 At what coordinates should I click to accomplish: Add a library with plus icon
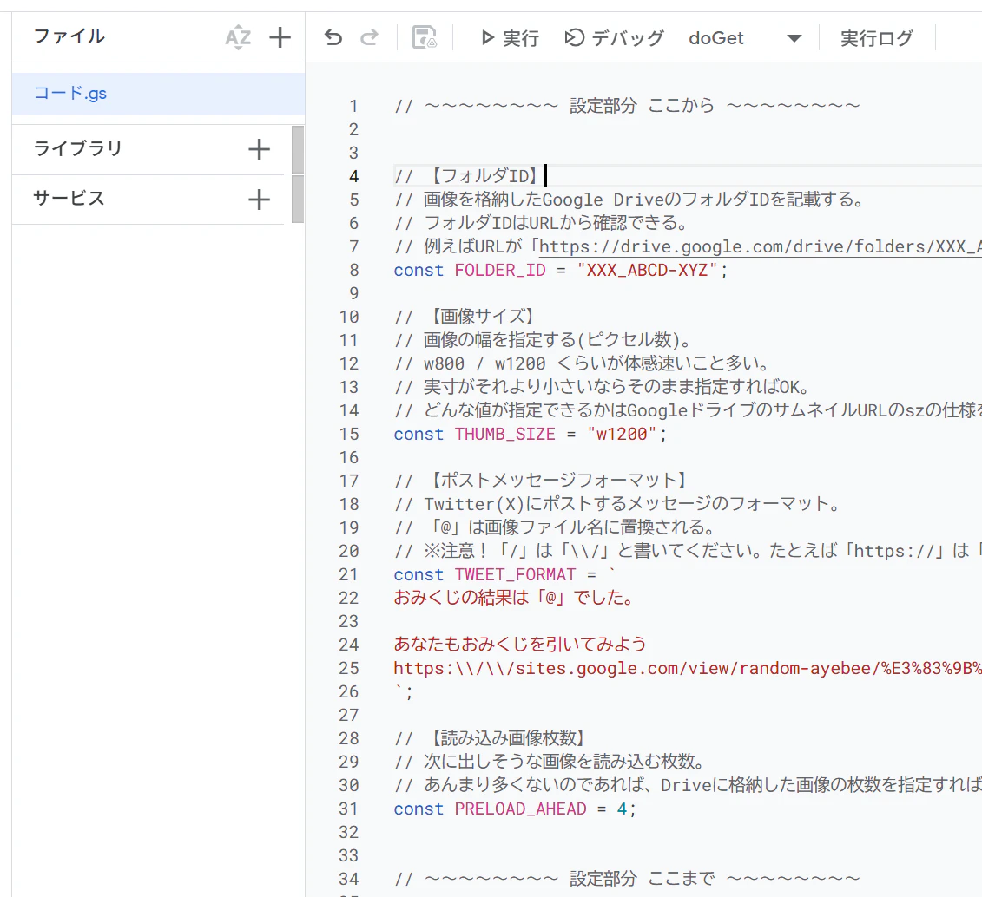[259, 149]
